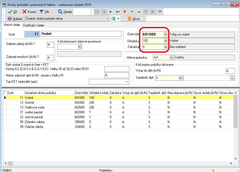Open lookup for Měrná jednotka m3
Screen dimensions: 240x172
[171, 58]
